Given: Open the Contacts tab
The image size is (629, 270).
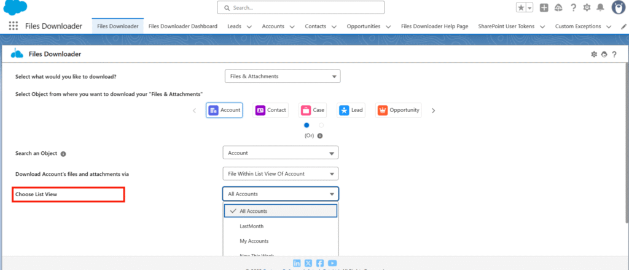Looking at the screenshot, I should [x=316, y=26].
